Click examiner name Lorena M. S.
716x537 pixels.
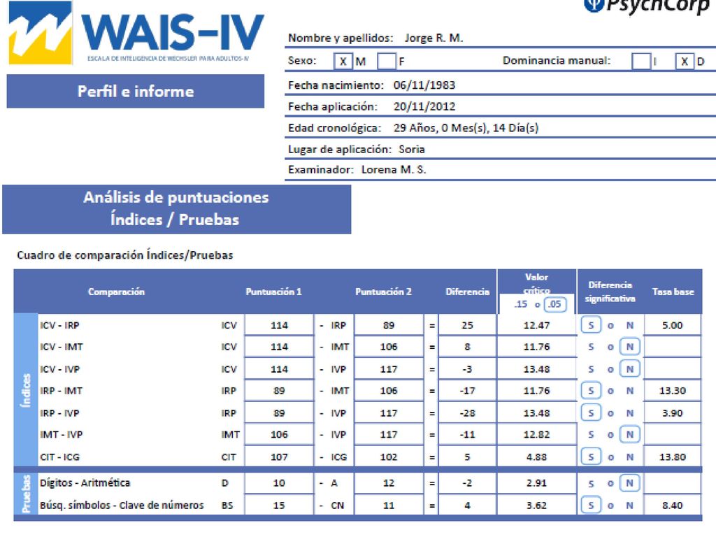(394, 170)
